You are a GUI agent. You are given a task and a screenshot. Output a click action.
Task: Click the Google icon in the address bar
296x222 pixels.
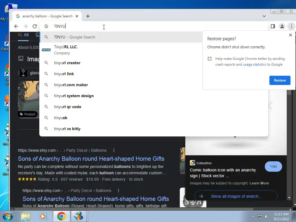pyautogui.click(x=46, y=26)
